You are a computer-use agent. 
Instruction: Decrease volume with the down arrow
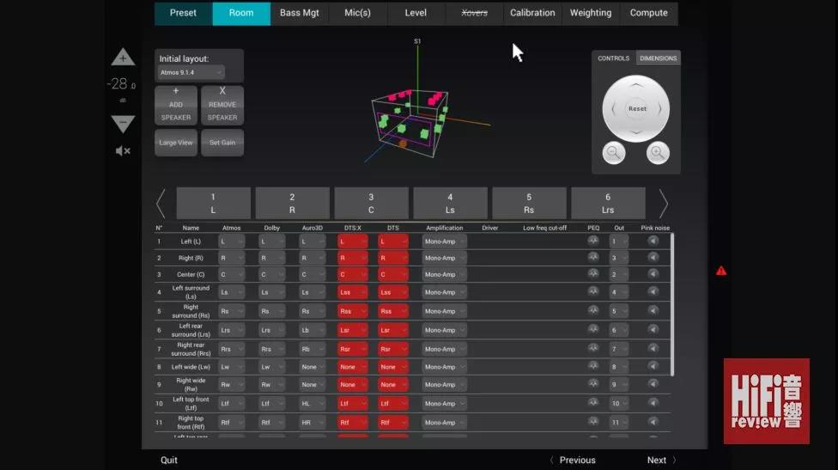pos(123,124)
